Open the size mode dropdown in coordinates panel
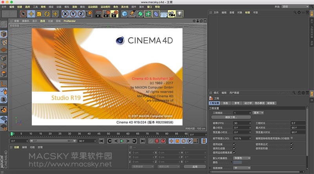This screenshot has height=174, width=314. click(169, 167)
